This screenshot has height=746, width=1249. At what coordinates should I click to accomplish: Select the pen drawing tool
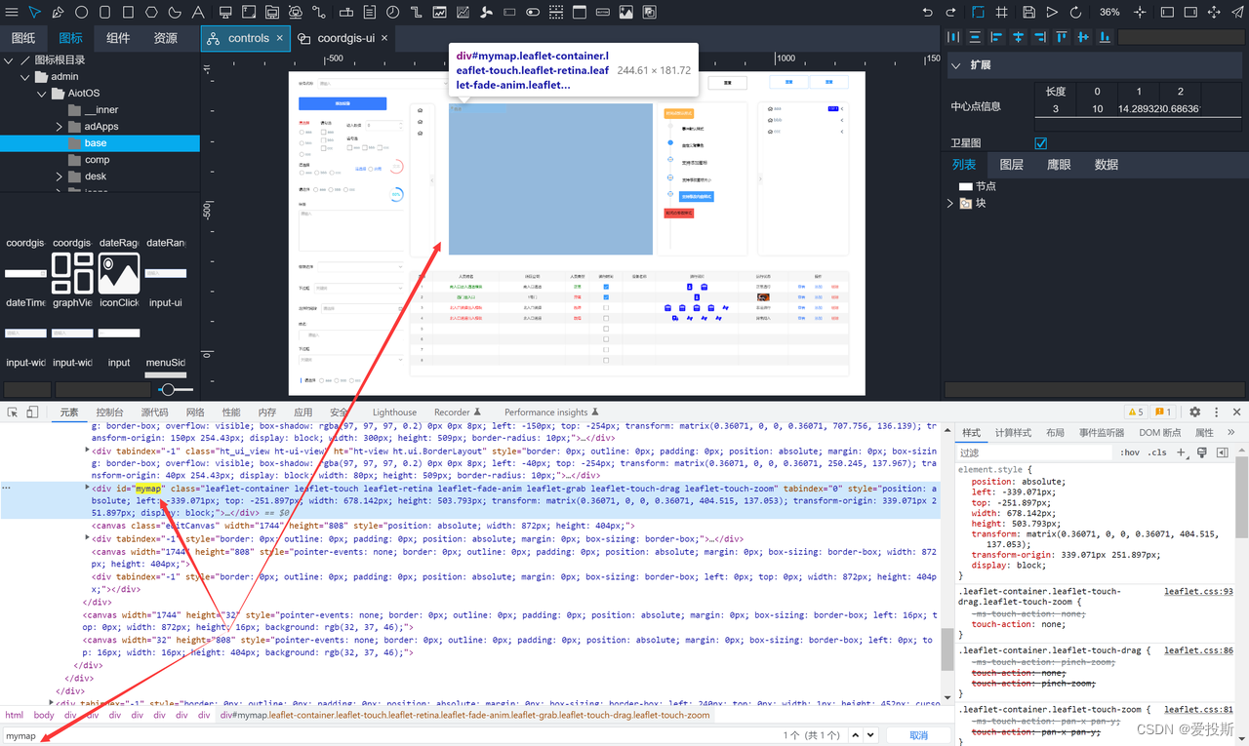coord(59,13)
